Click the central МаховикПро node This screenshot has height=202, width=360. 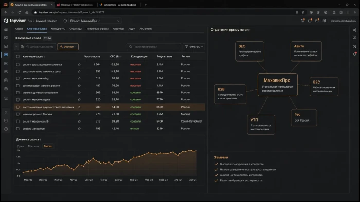[x=278, y=85]
